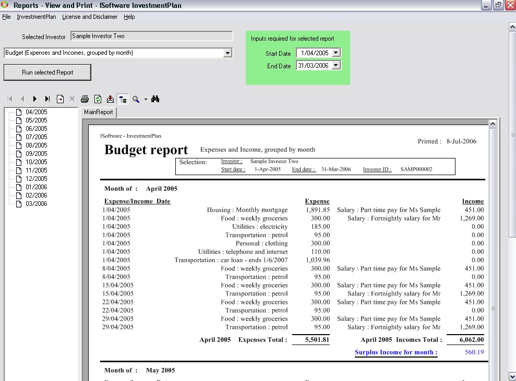The height and width of the screenshot is (381, 516).
Task: Select 07/2005 in the group tree
Action: point(36,137)
